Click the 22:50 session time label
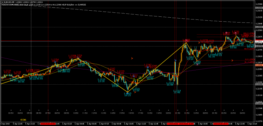 187,113
